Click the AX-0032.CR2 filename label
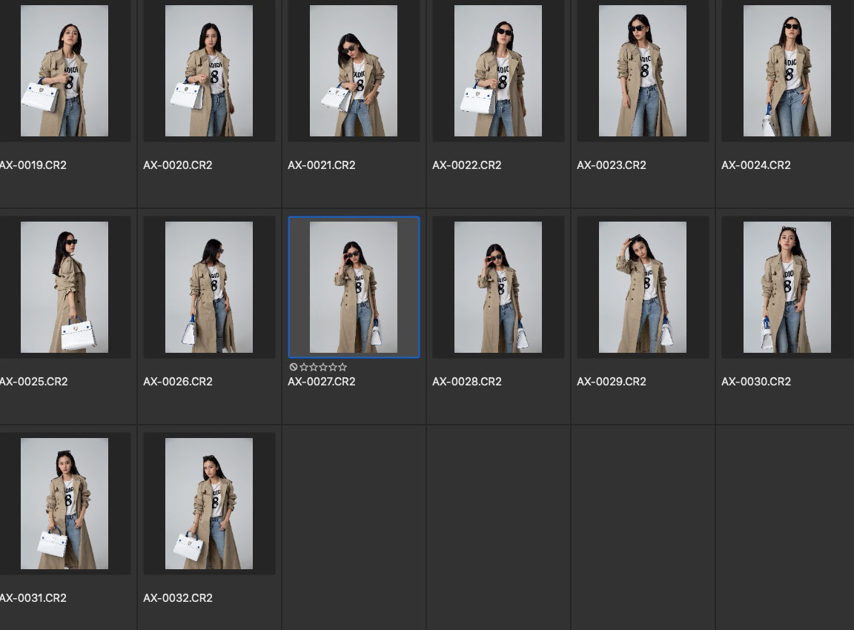Viewport: 854px width, 630px height. [178, 598]
